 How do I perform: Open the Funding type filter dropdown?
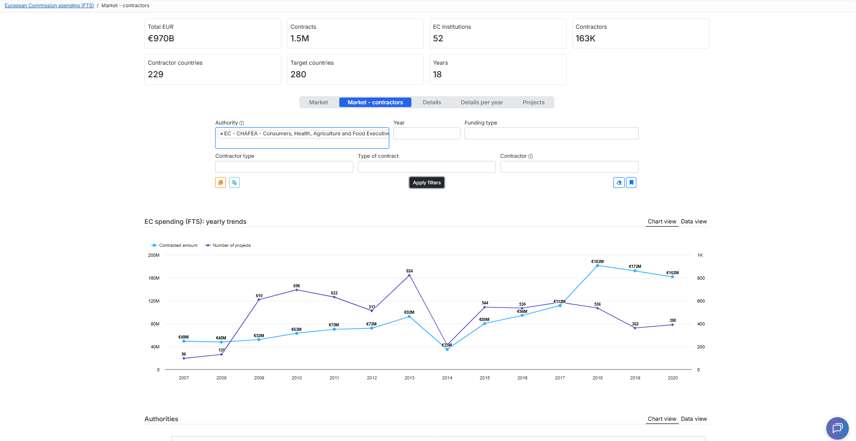pyautogui.click(x=551, y=134)
